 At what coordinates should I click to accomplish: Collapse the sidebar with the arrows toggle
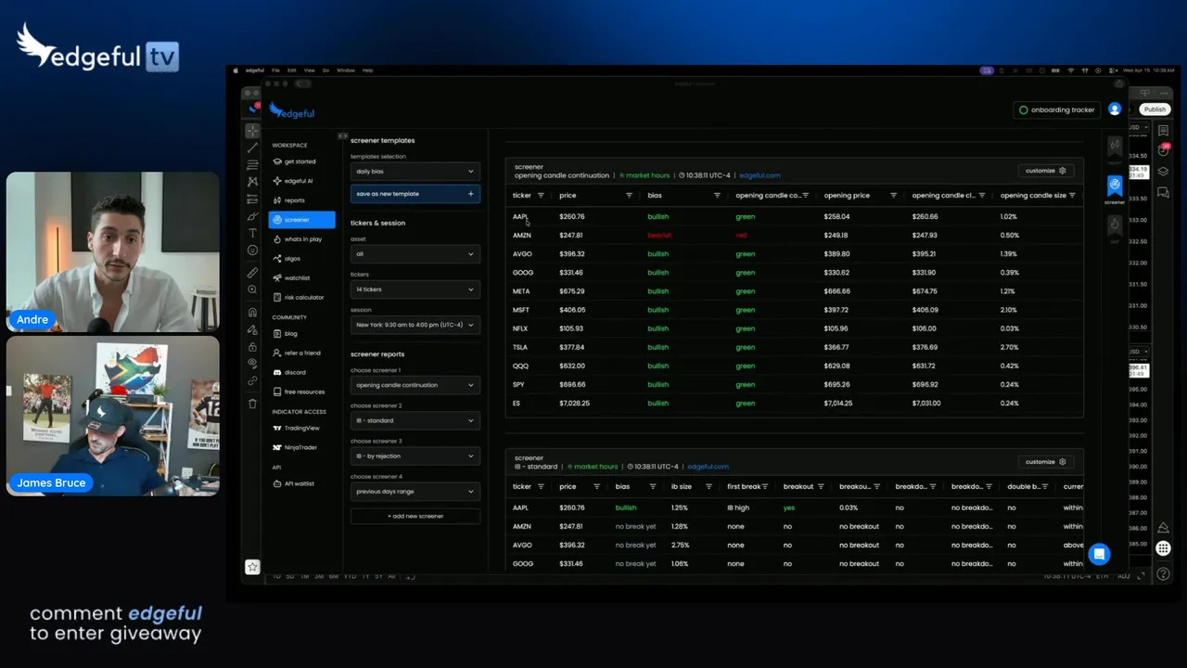tap(342, 136)
